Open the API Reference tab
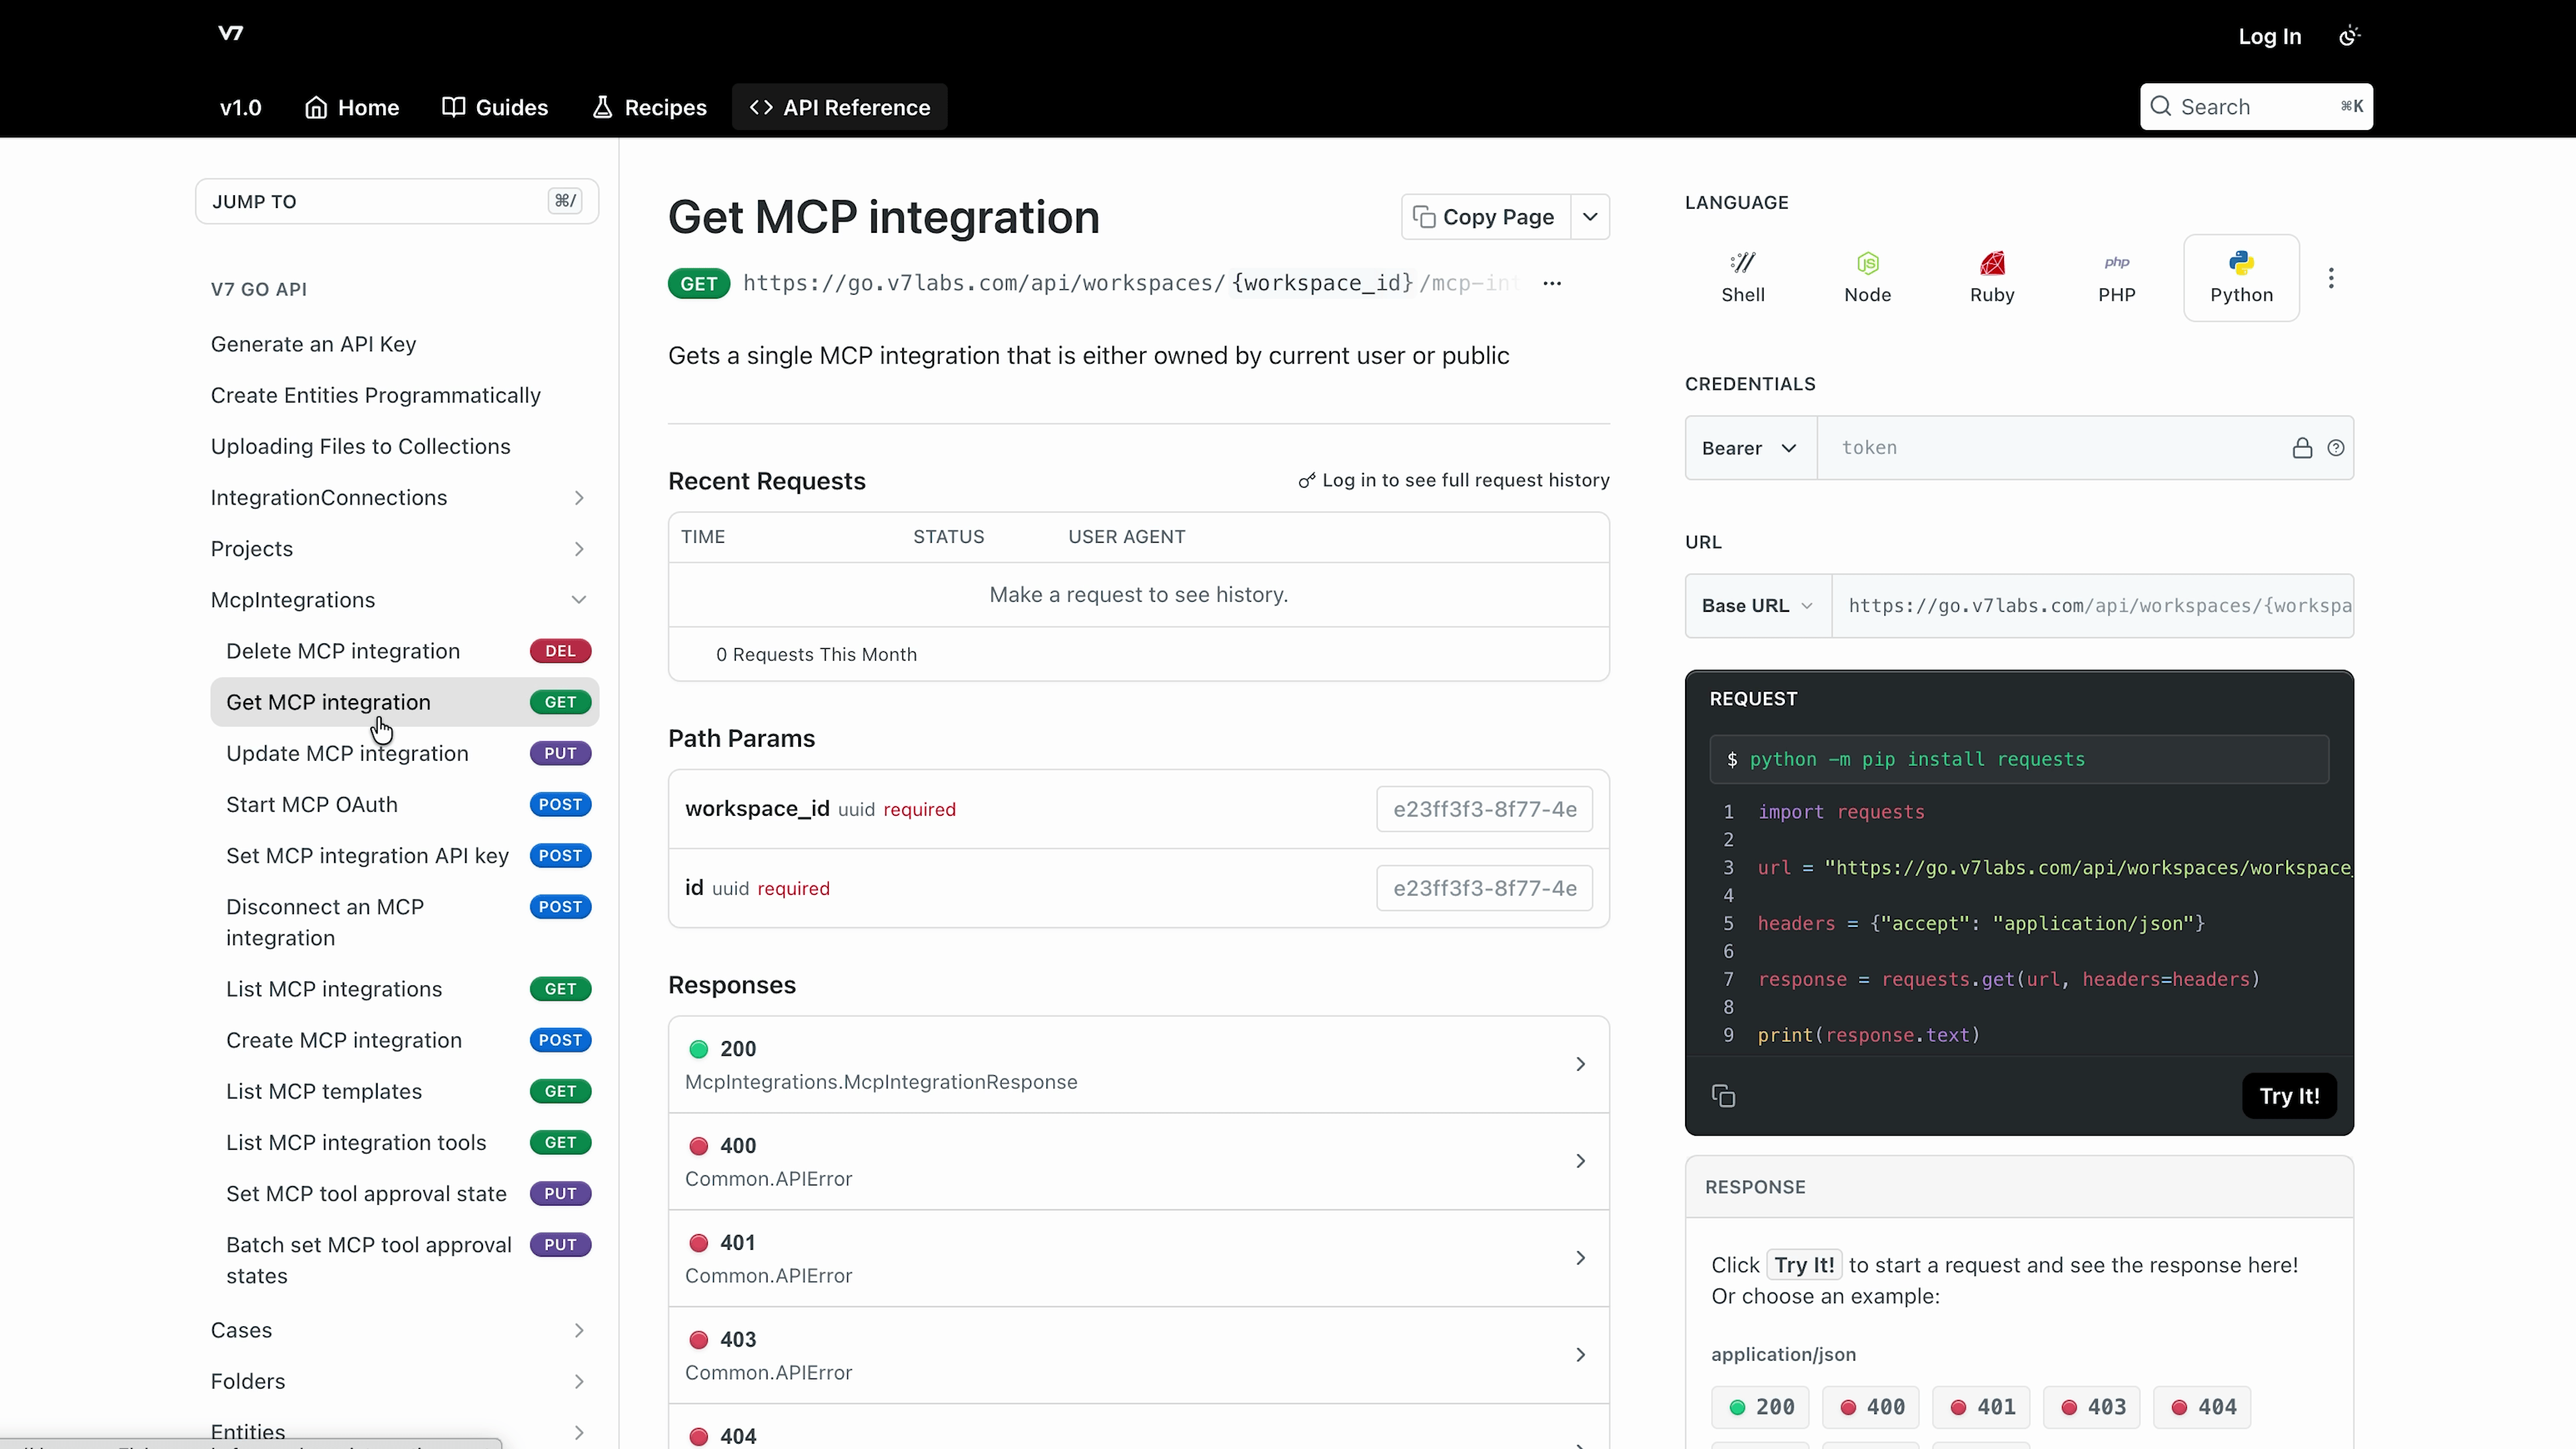This screenshot has width=2576, height=1449. coord(840,107)
